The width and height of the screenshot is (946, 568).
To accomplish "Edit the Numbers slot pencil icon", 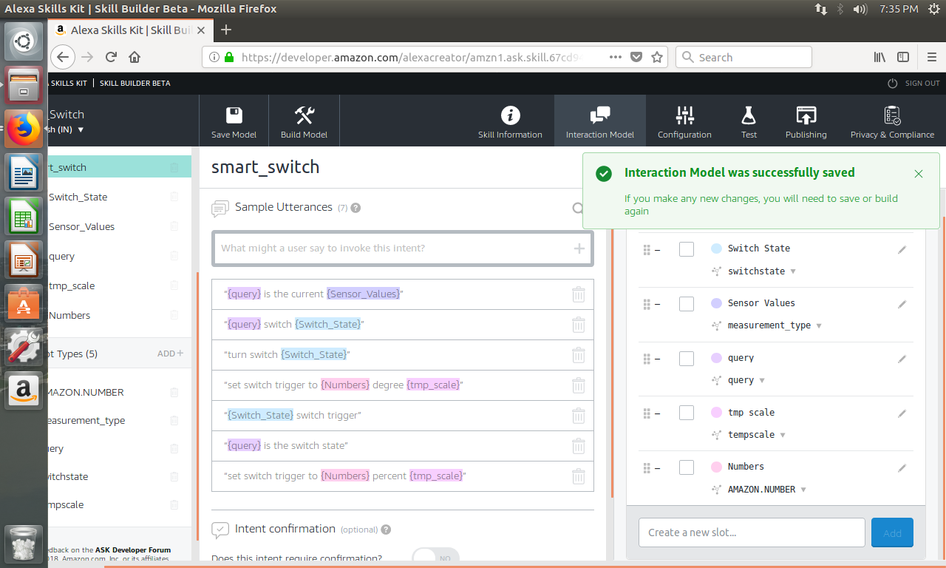I will (902, 468).
